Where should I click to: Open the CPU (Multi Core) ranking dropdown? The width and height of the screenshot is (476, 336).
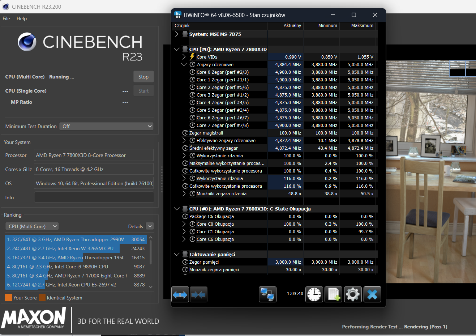(32, 226)
